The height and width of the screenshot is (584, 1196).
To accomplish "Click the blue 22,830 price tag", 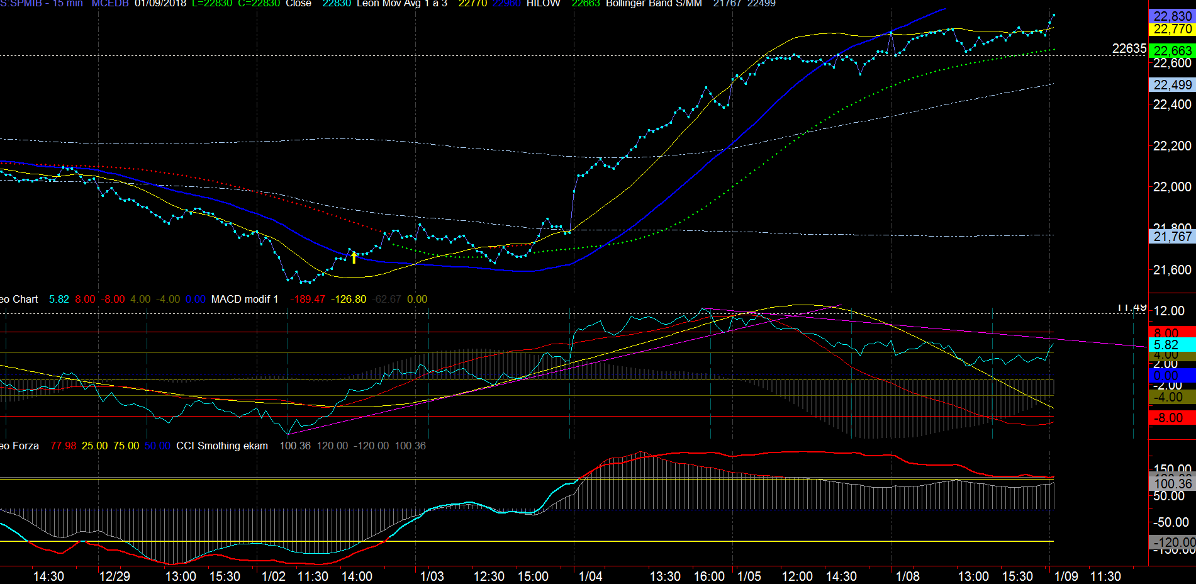I will 1172,16.
